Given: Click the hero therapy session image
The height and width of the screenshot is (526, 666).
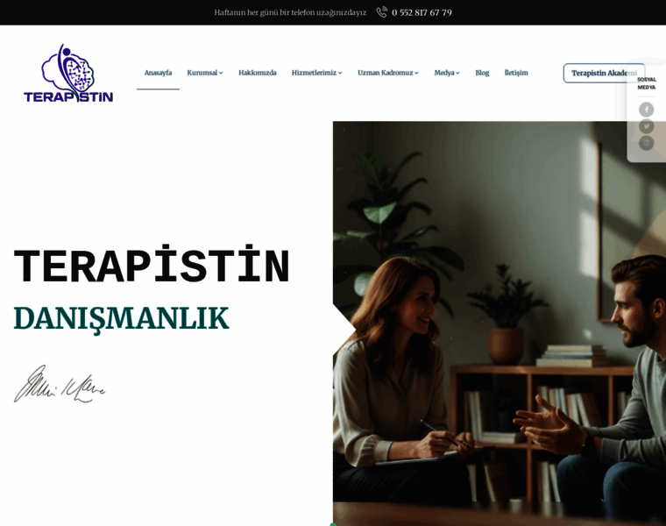Looking at the screenshot, I should [499, 323].
